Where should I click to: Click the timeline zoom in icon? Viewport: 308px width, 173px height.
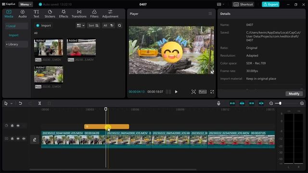[x=302, y=103]
